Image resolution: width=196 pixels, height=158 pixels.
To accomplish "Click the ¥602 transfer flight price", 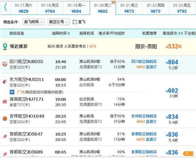I will (x=172, y=90).
